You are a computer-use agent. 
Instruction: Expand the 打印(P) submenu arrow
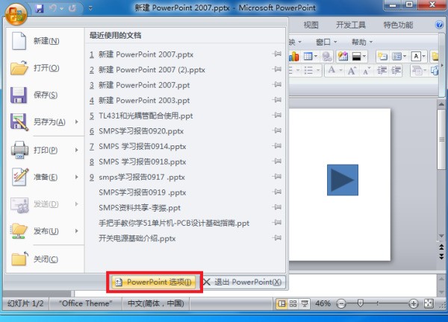(x=77, y=150)
